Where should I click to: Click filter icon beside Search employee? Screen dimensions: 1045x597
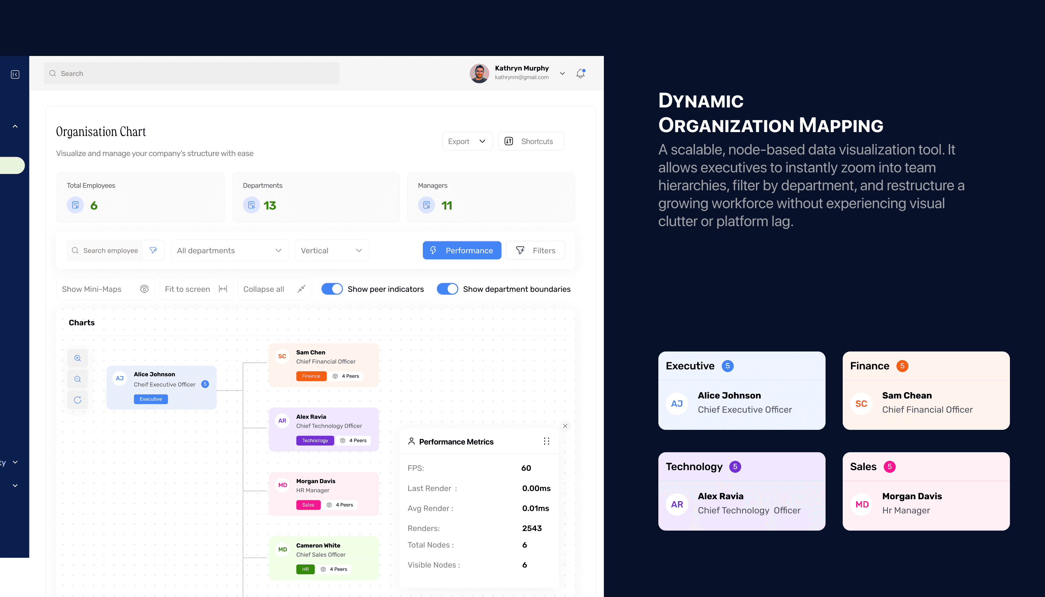tap(153, 250)
